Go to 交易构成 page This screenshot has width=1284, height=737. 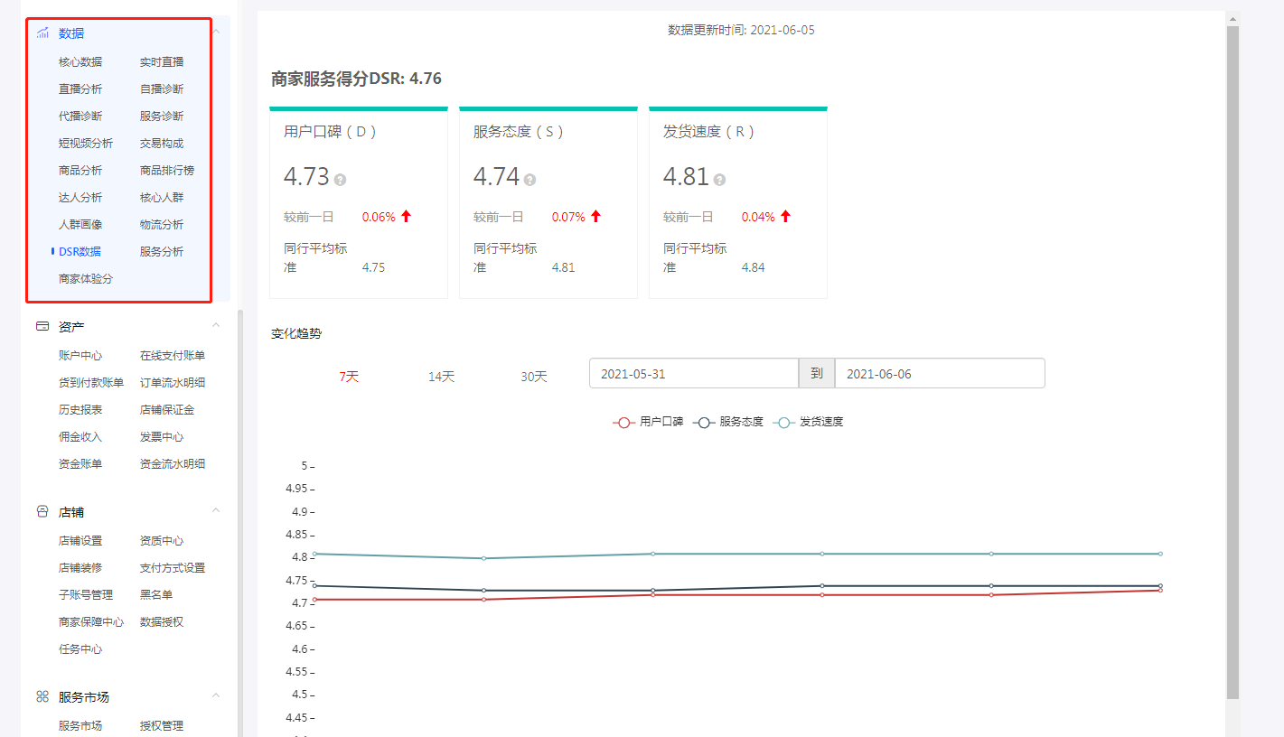(x=162, y=144)
